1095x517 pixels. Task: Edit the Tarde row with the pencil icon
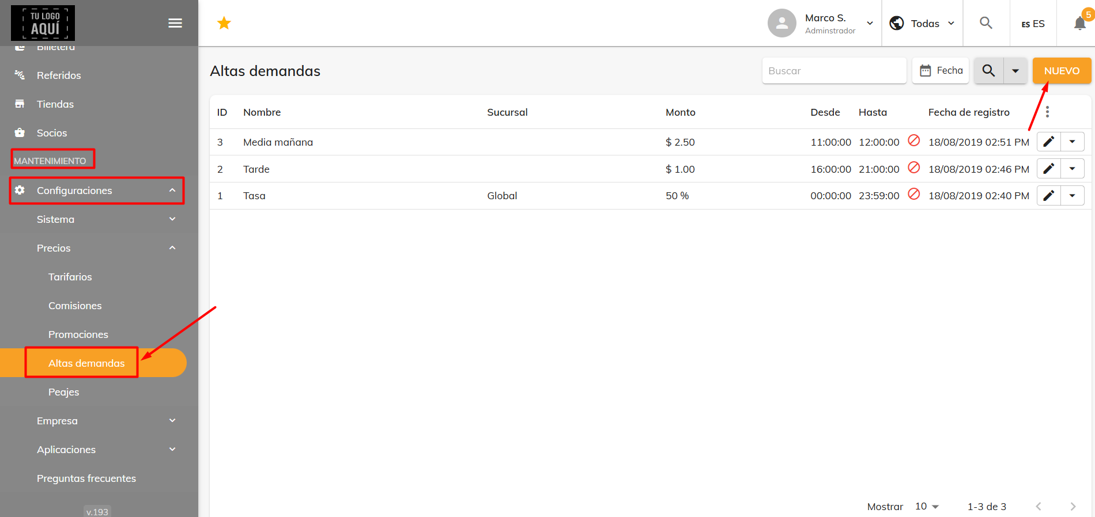point(1049,169)
